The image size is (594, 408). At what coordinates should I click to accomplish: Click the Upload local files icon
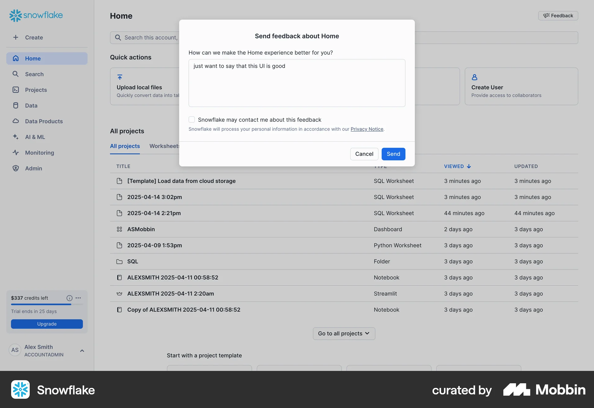(x=120, y=77)
